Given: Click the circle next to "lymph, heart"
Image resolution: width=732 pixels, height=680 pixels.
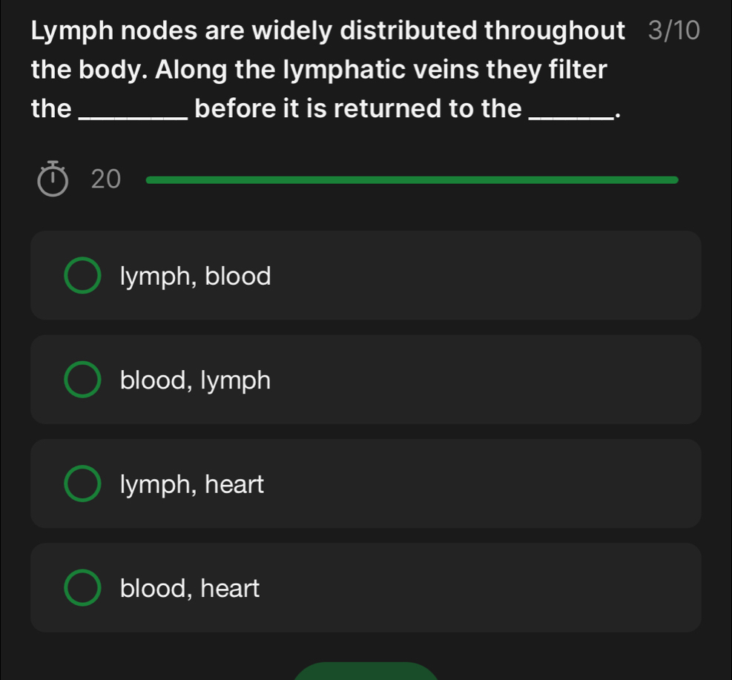Looking at the screenshot, I should point(82,483).
